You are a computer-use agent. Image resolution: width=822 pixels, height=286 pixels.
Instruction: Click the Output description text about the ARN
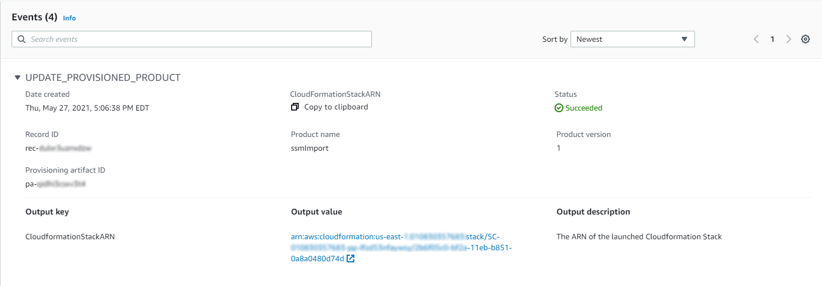click(x=639, y=237)
